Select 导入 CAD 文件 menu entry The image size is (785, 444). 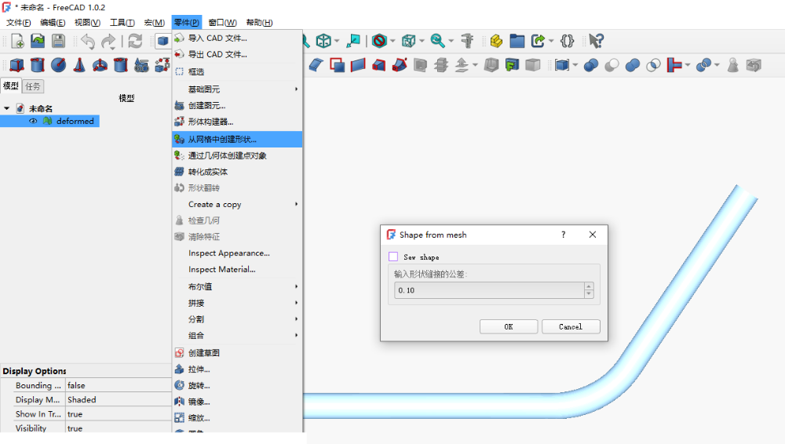coord(237,38)
